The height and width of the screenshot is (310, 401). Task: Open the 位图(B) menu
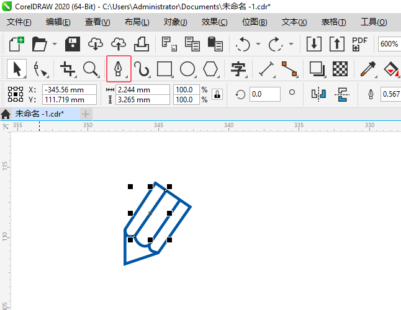255,22
